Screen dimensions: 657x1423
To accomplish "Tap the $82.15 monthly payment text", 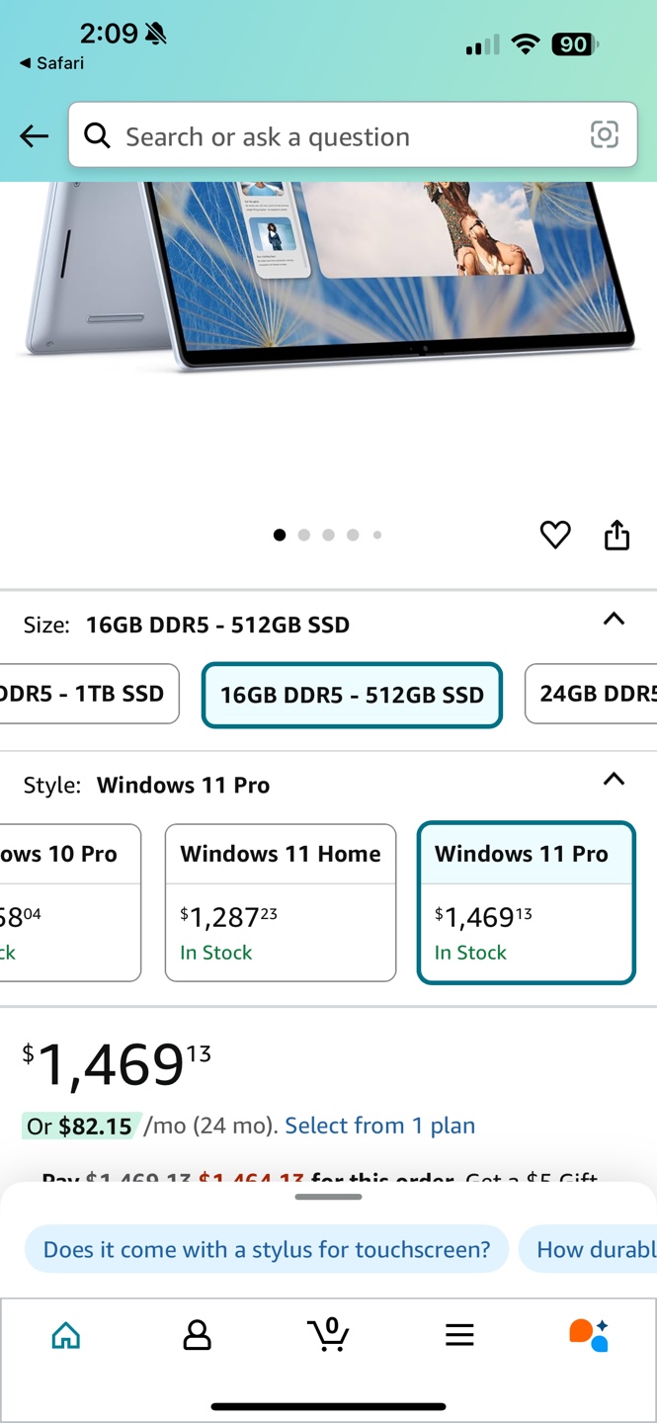I will click(x=95, y=1126).
